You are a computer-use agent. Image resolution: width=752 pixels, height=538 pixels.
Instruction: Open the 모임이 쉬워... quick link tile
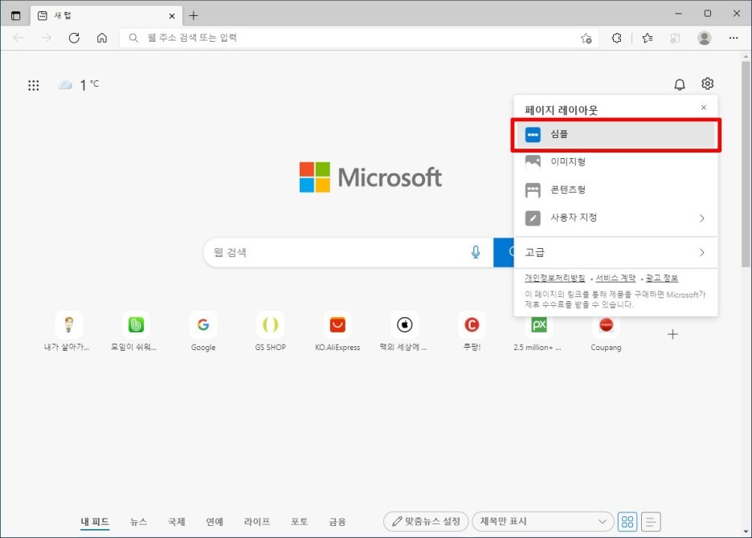[x=135, y=332]
